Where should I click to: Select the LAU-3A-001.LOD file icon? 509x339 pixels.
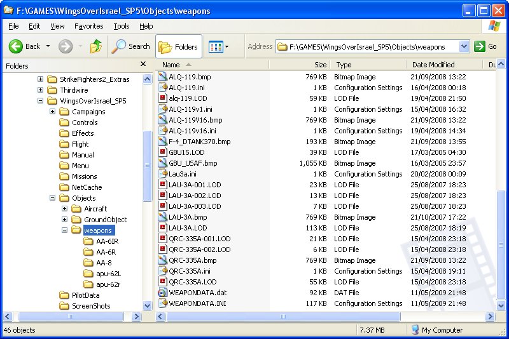[162, 185]
